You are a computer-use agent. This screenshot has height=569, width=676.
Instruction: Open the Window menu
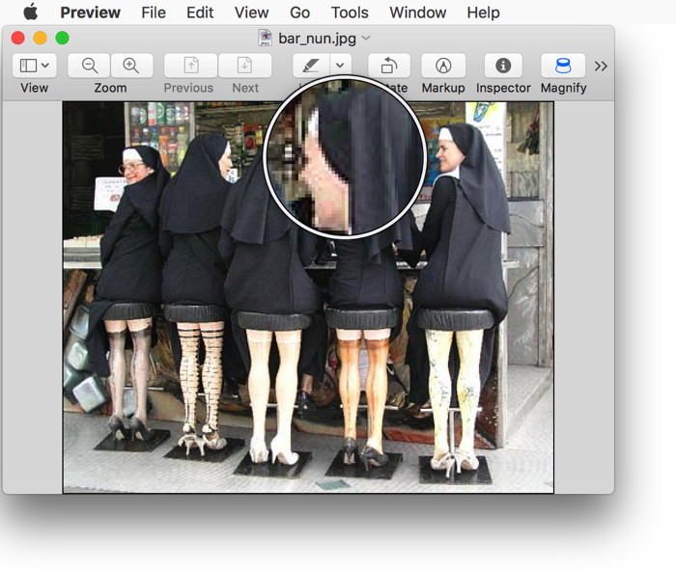[x=417, y=13]
